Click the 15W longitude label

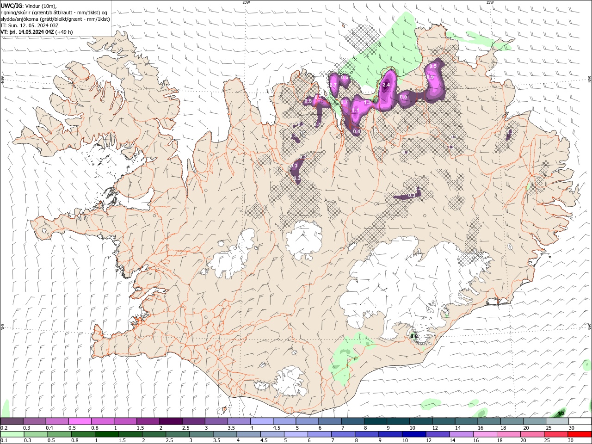[490, 2]
